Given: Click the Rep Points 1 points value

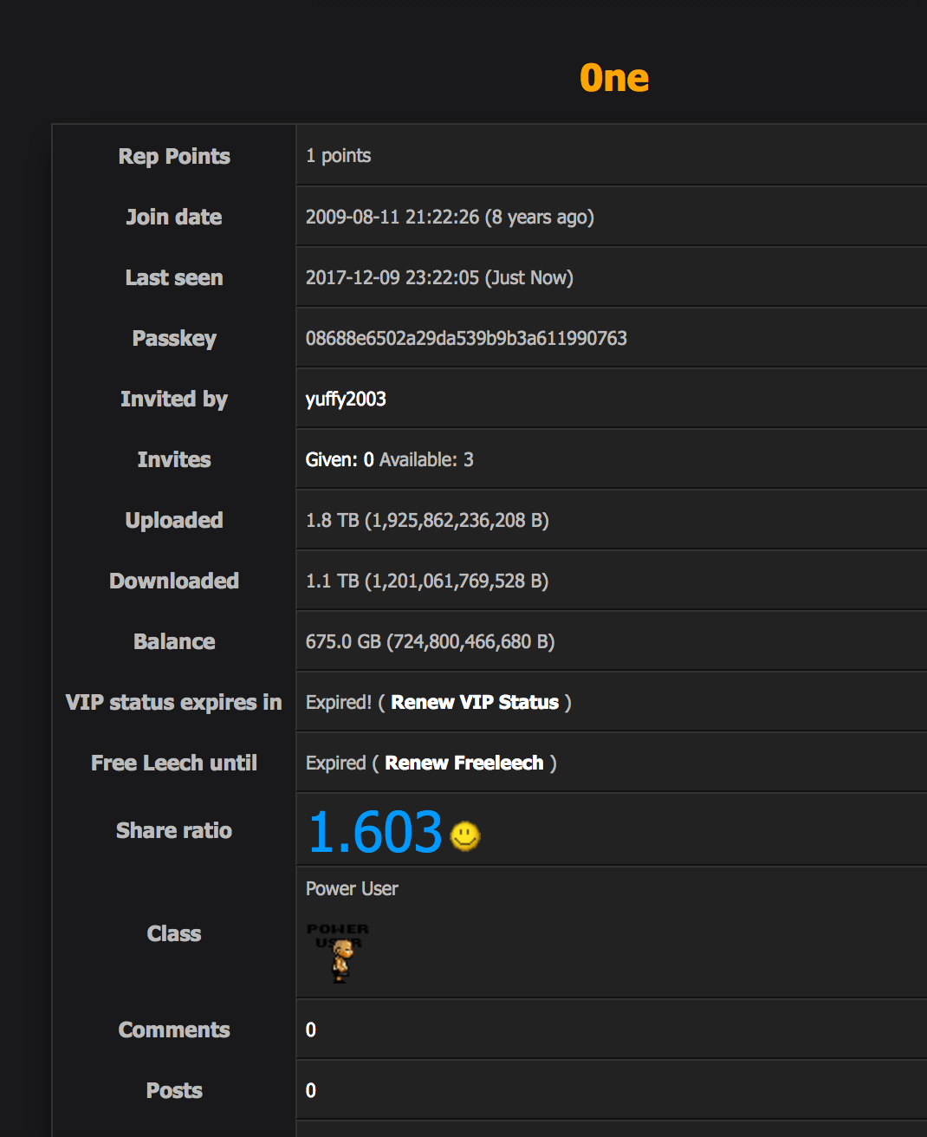Looking at the screenshot, I should [338, 156].
